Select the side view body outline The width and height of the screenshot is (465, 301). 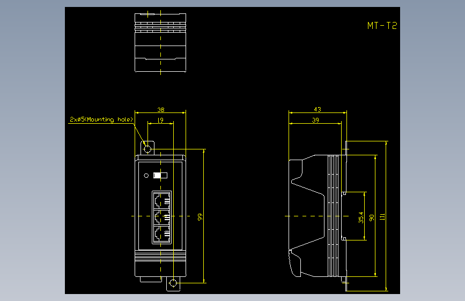(318, 216)
